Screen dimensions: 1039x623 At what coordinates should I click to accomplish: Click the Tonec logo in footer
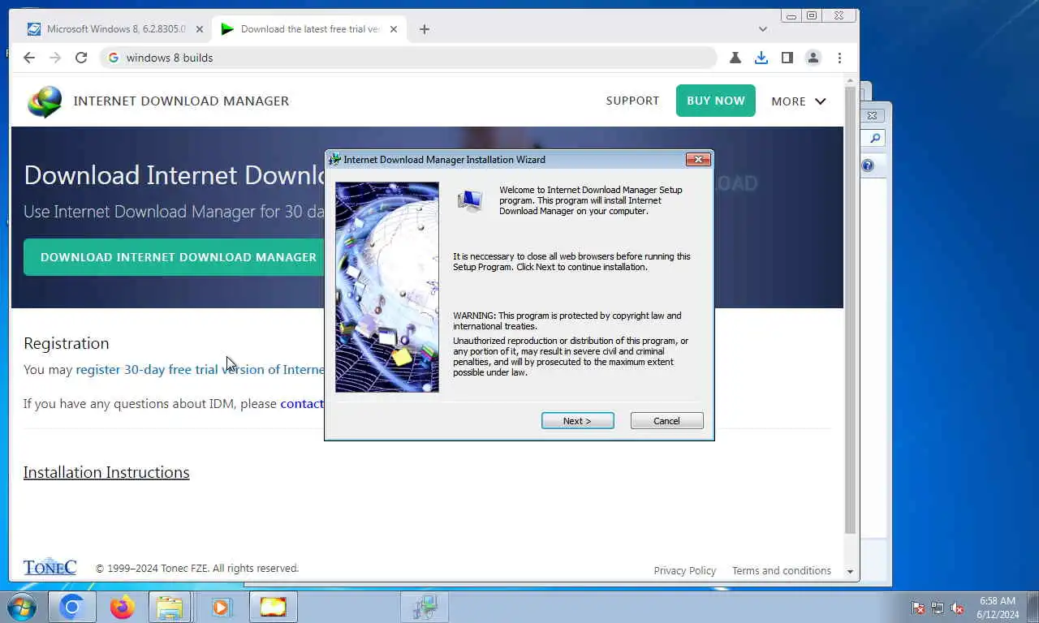tap(50, 567)
